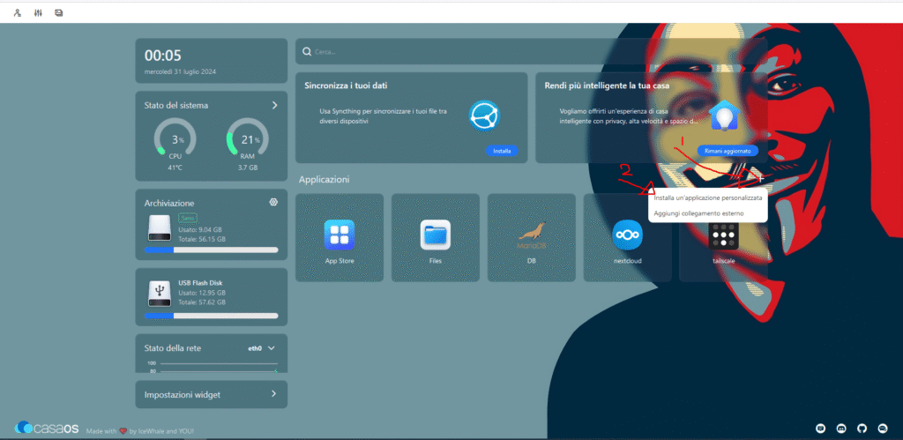Viewport: 903px width, 440px height.
Task: Click the date mercoledì 31 luglio 2024
Action: tap(180, 72)
